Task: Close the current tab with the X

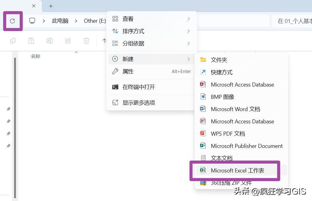Action: click(x=34, y=6)
